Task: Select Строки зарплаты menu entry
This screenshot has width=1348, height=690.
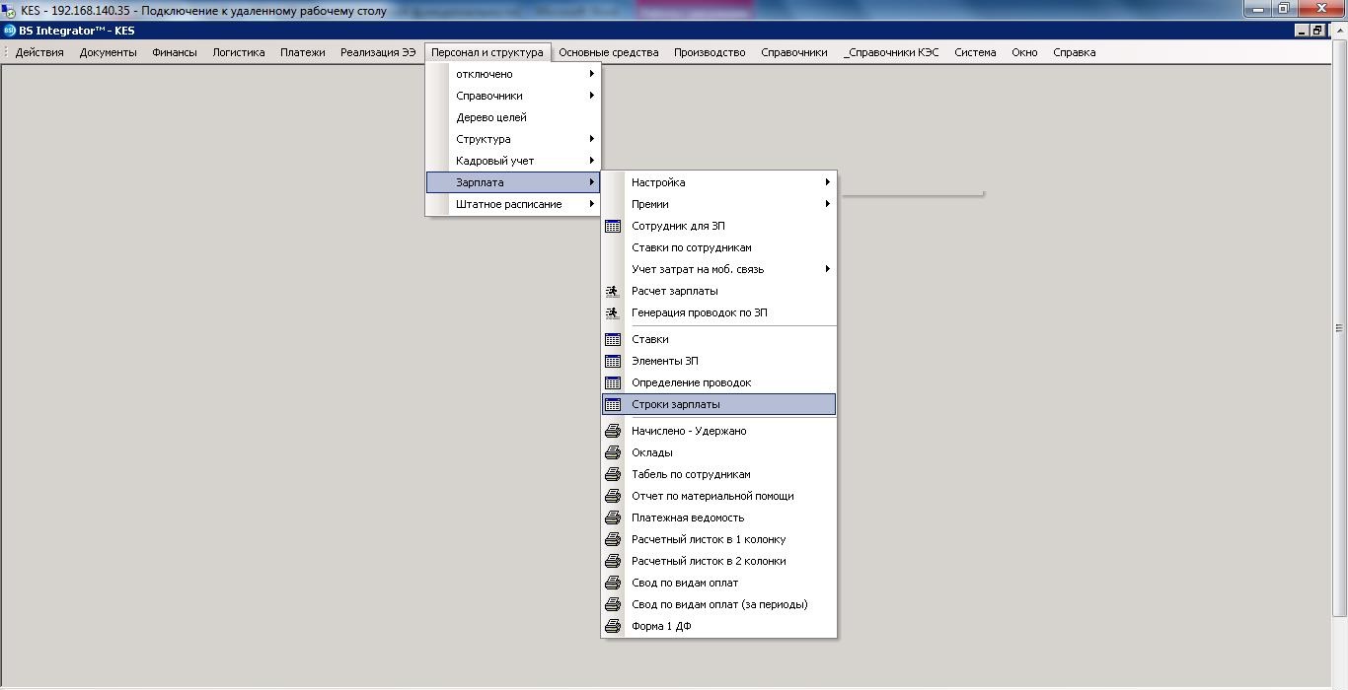Action: (676, 405)
